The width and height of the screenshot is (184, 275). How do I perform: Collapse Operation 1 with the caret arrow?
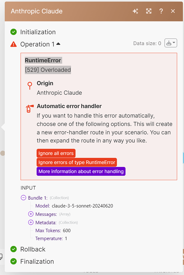point(58,44)
